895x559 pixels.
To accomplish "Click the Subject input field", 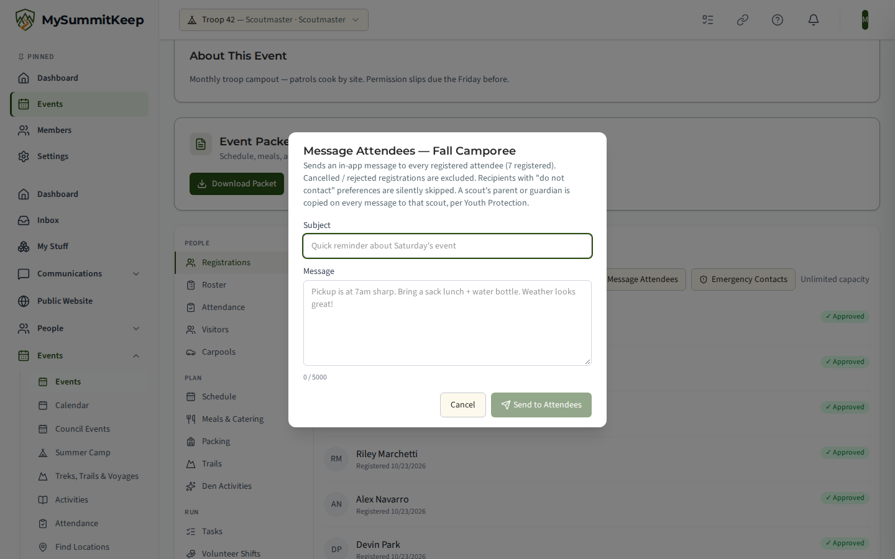I will (447, 246).
